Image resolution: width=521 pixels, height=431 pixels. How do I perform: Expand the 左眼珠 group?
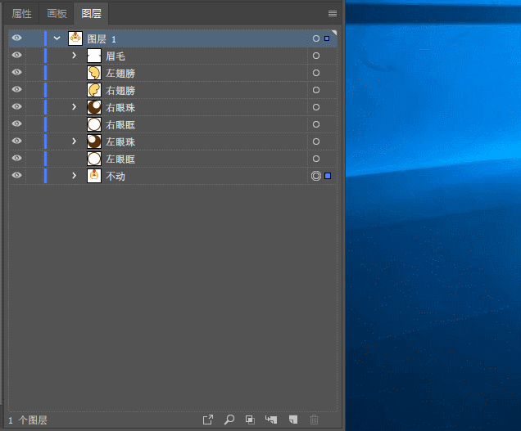(x=74, y=141)
